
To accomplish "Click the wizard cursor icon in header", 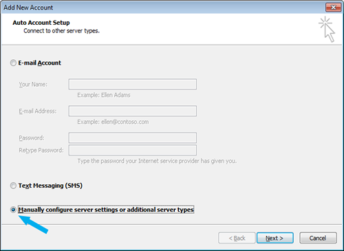I will click(x=327, y=29).
